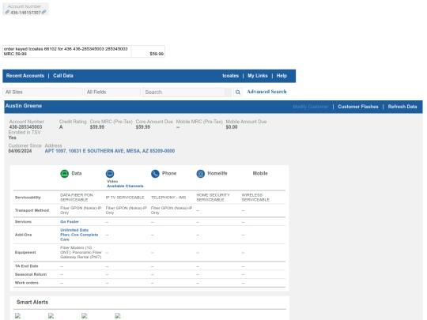427x320 pixels.
Task: Click Refresh Data
Action: [x=402, y=107]
